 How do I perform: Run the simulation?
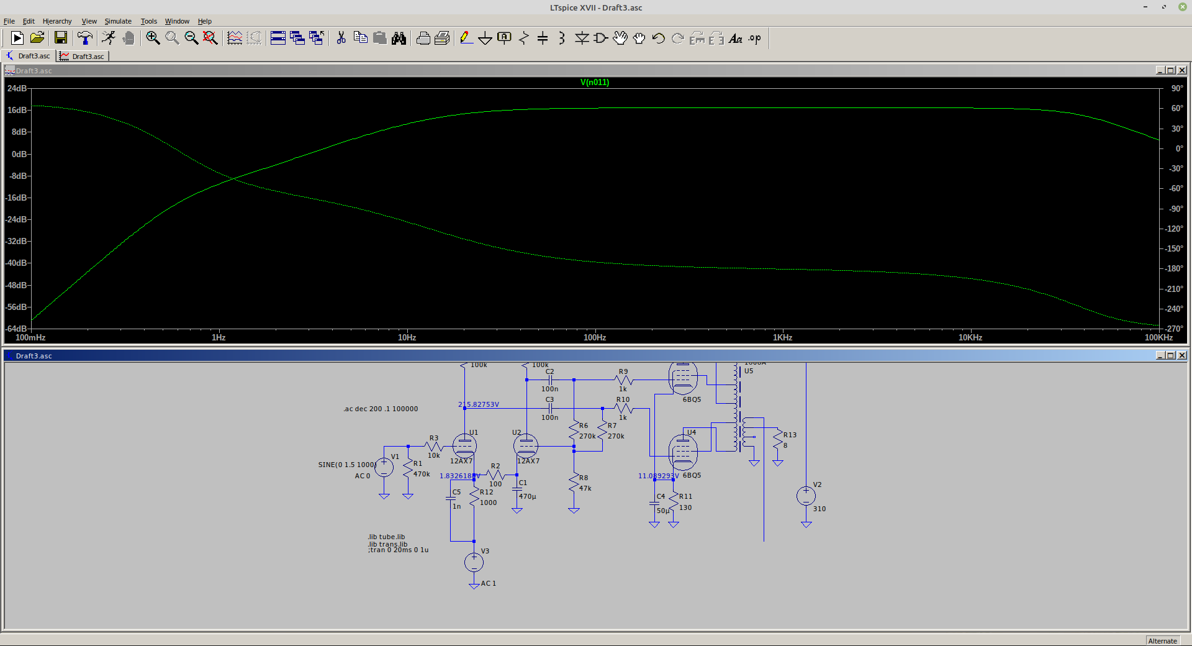click(x=109, y=39)
